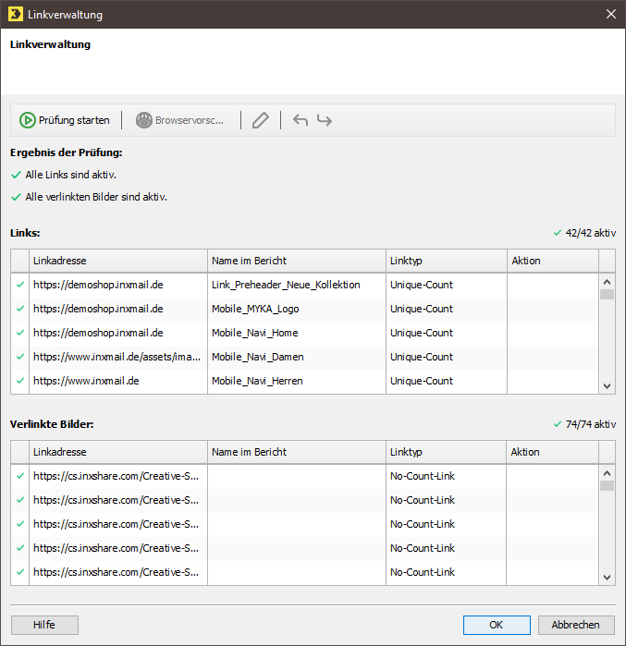Click Name im Bericht header in Verlinkte Bilder

click(297, 452)
